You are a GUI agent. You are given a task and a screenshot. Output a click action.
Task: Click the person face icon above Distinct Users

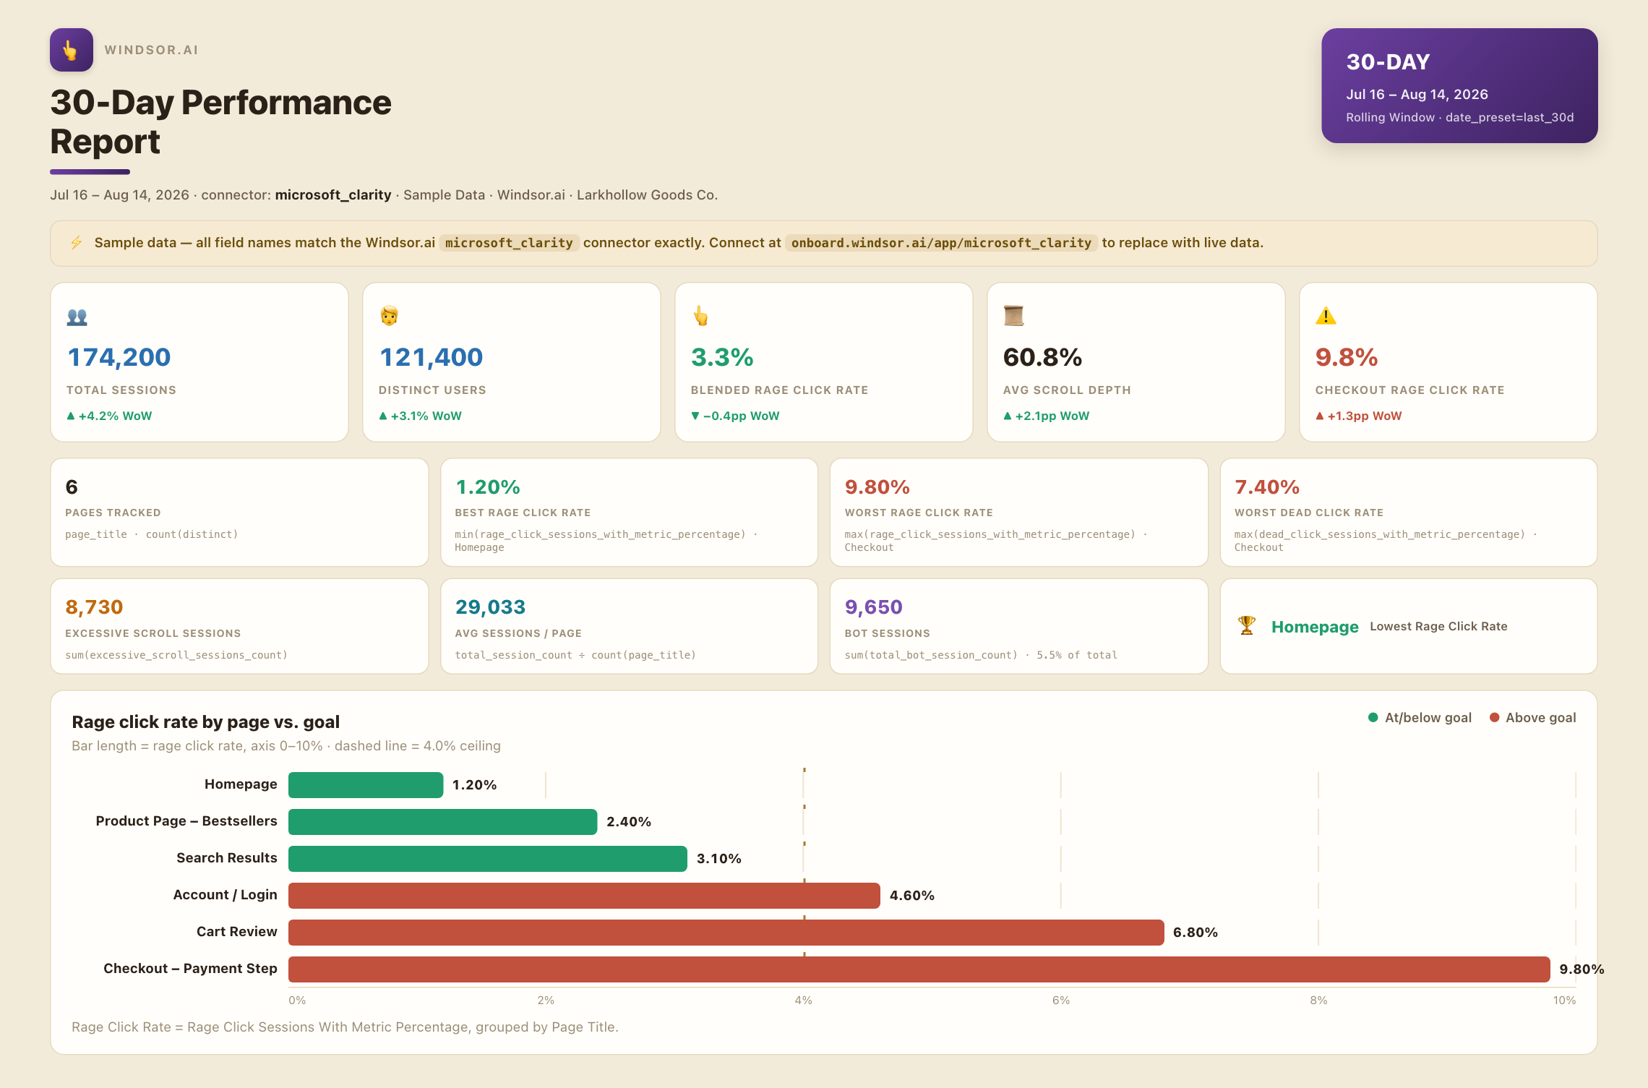(x=389, y=316)
